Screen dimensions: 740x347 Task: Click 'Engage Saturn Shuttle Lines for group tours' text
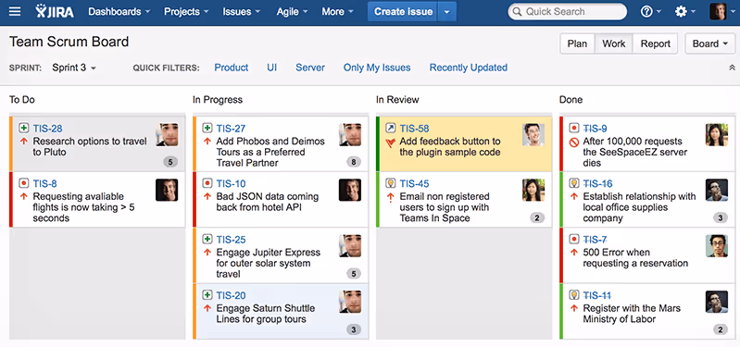pos(265,314)
